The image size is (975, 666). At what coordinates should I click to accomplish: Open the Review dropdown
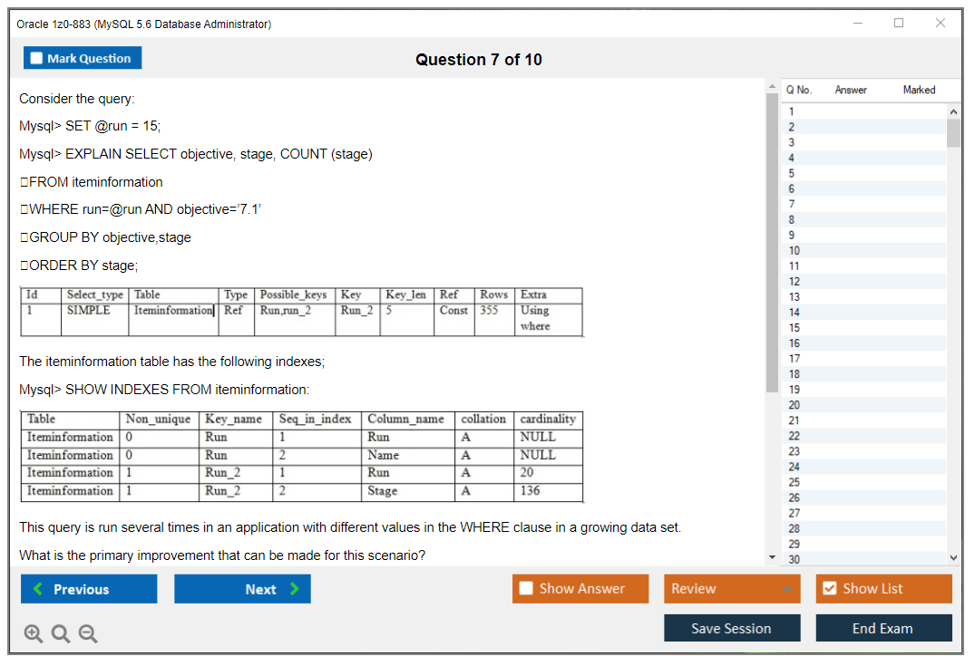732,588
